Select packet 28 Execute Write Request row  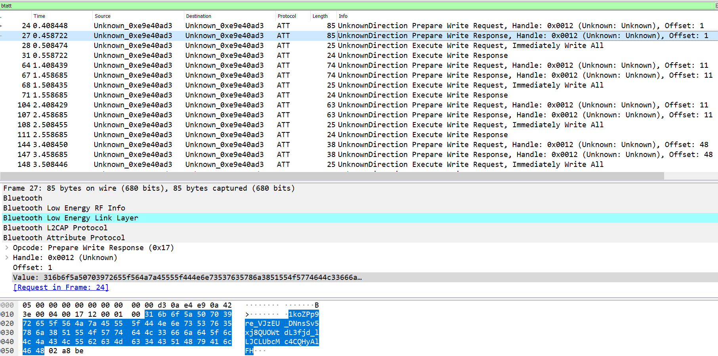[359, 46]
